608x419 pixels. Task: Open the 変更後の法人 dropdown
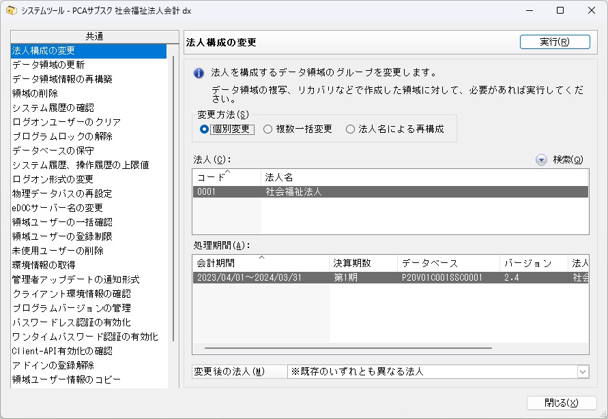582,371
